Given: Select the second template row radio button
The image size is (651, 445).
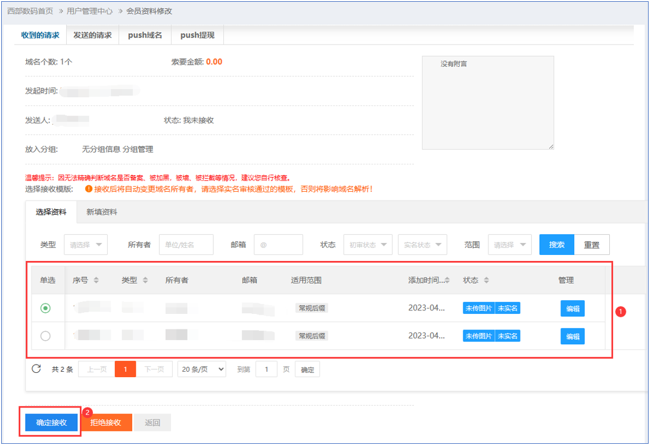Looking at the screenshot, I should coord(45,336).
